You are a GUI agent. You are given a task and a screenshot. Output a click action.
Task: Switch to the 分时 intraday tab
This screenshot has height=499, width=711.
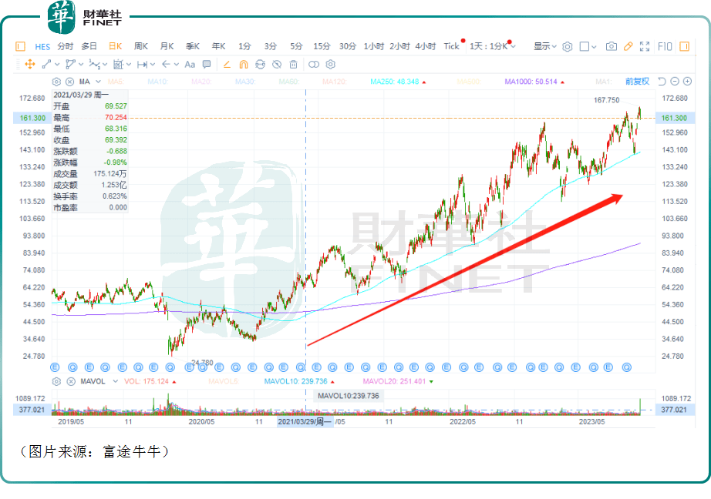65,46
